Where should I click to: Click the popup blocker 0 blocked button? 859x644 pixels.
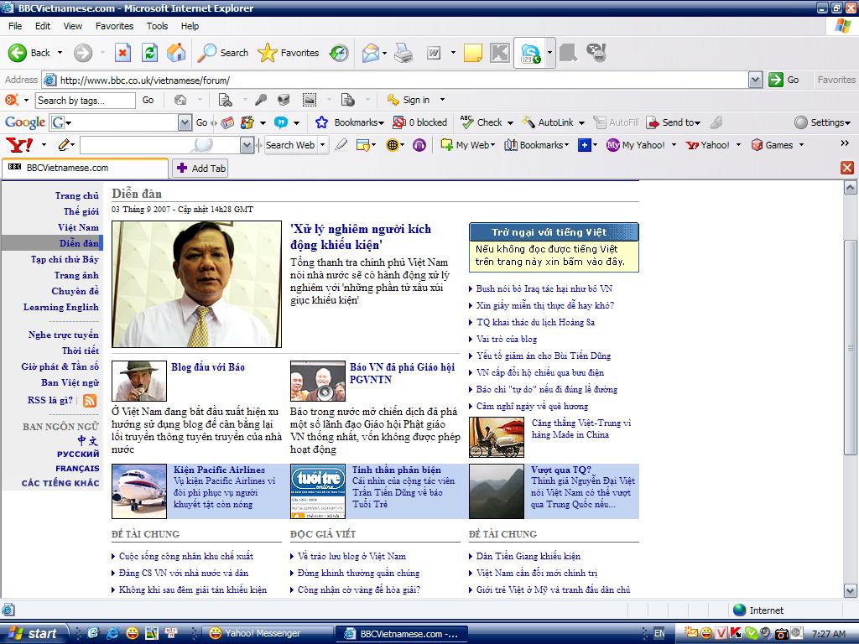[420, 122]
